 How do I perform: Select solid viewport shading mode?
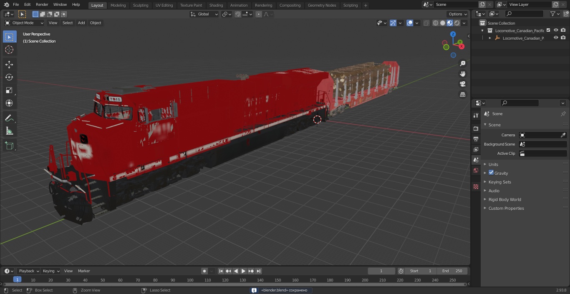[443, 23]
